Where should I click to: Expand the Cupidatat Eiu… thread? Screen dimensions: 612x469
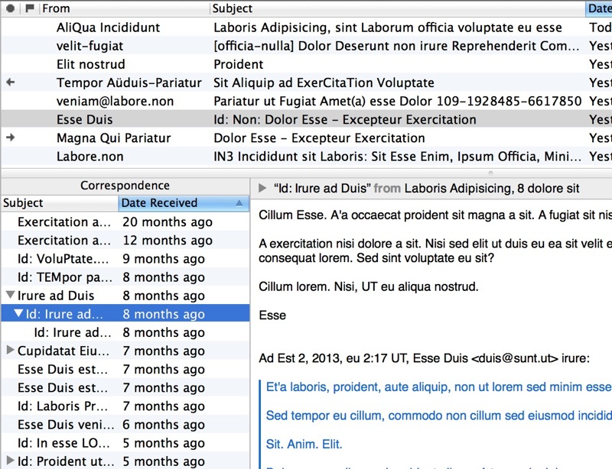click(11, 350)
